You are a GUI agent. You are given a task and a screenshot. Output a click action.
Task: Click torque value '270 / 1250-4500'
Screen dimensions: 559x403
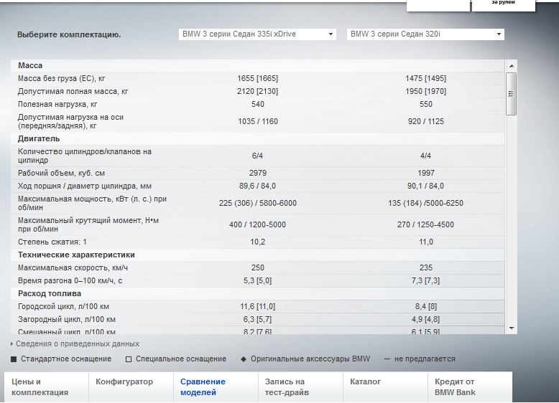click(x=425, y=224)
